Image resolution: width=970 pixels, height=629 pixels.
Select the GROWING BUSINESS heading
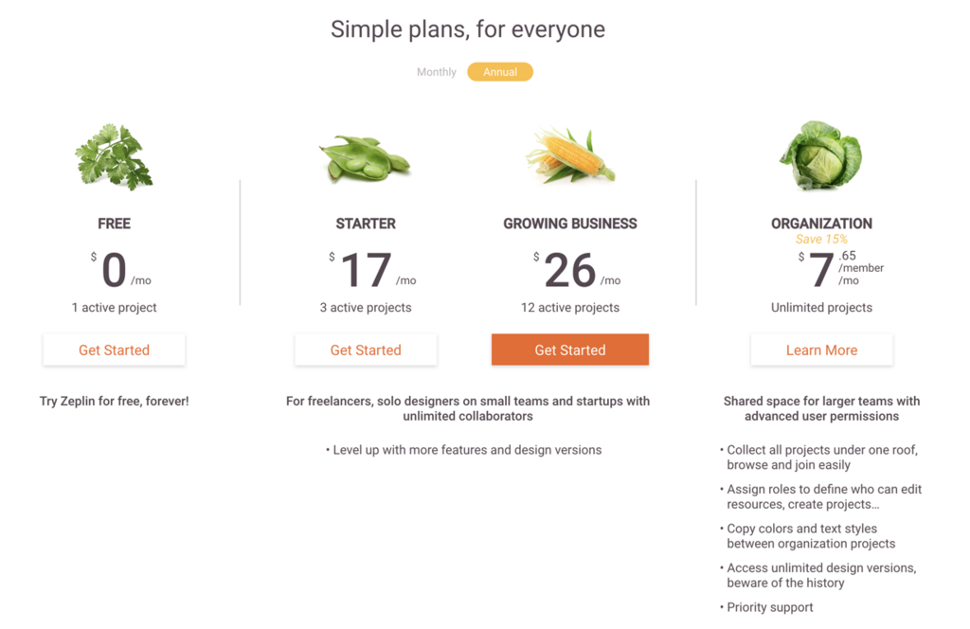coord(569,224)
